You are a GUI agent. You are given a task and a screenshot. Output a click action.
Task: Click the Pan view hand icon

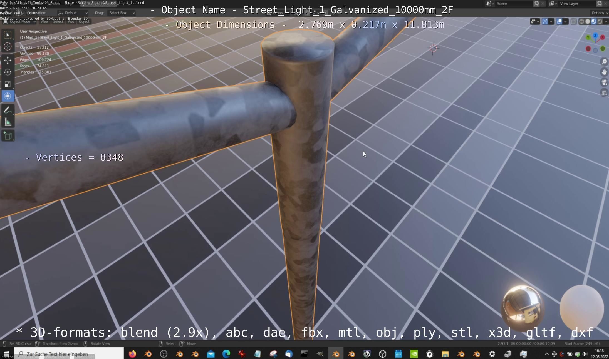click(604, 72)
